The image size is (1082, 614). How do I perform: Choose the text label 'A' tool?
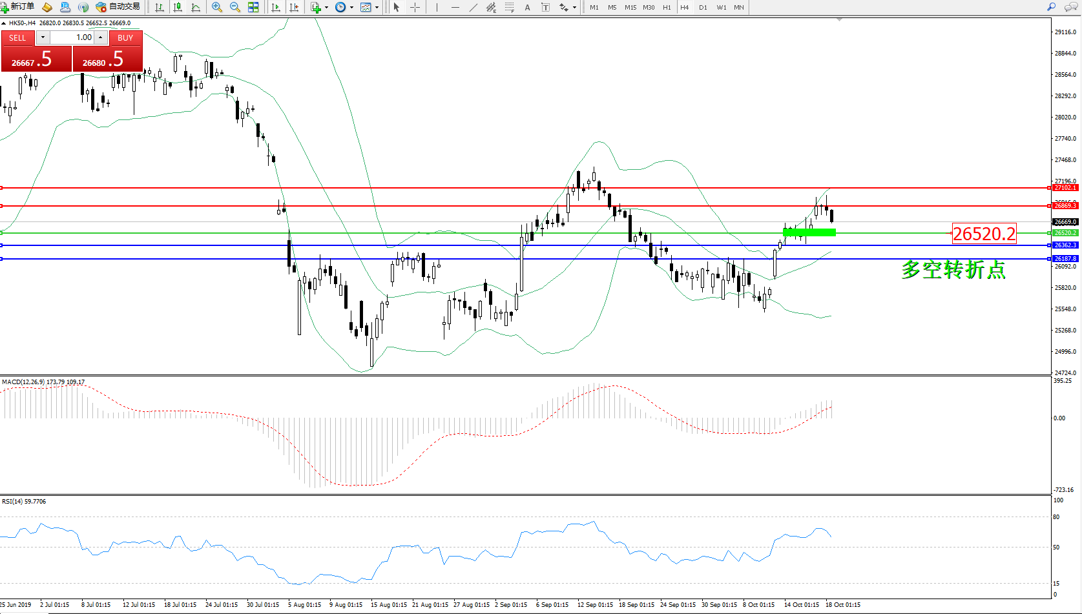click(527, 7)
